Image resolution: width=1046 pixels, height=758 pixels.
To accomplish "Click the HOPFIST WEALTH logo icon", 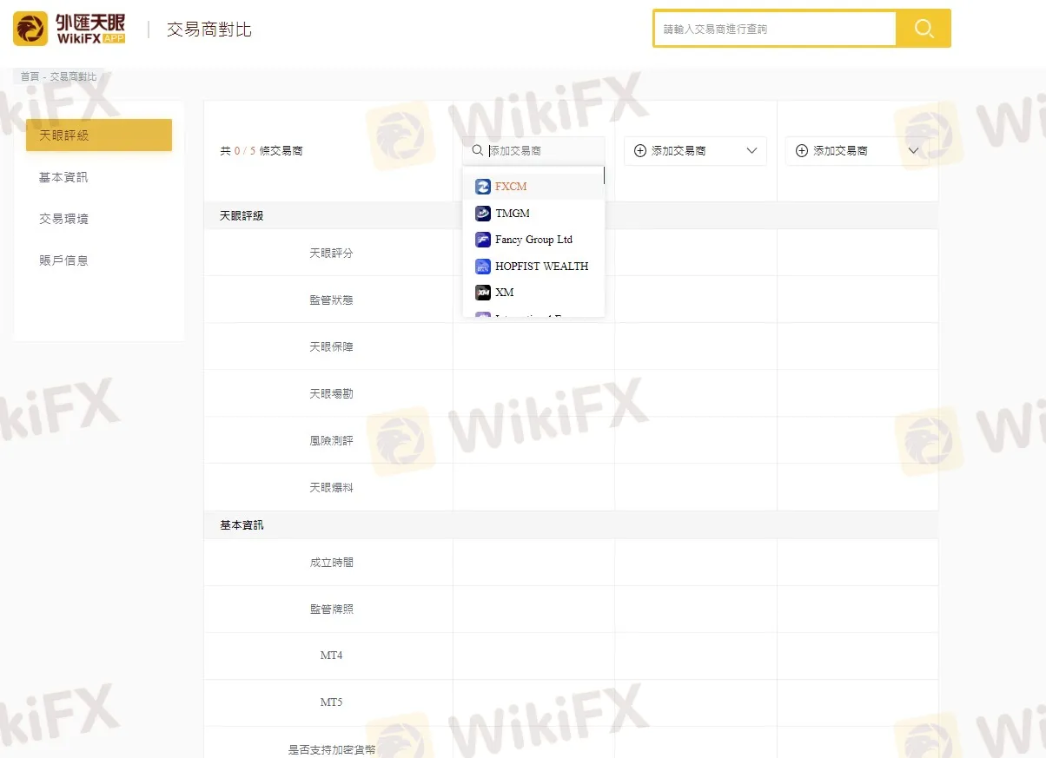I will coord(483,267).
